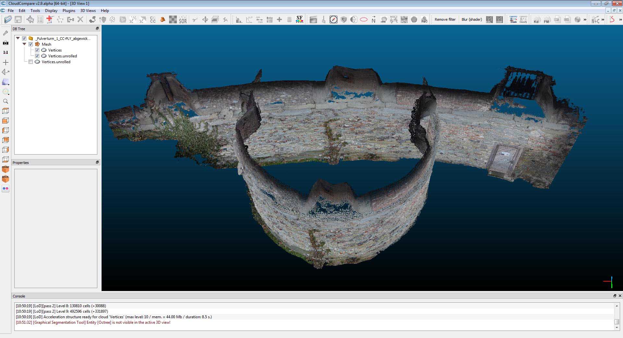This screenshot has height=338, width=623.
Task: Float the Properties panel
Action: 97,162
